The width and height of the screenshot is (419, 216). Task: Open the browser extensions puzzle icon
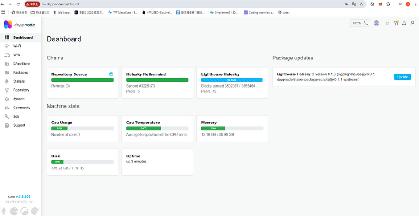click(x=388, y=4)
